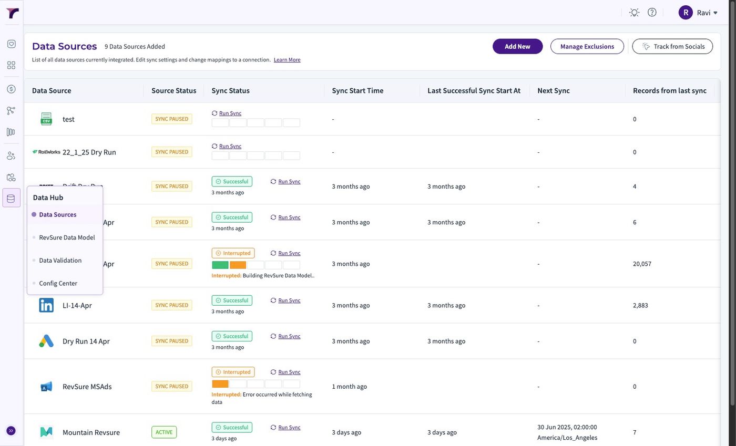Open the branching-nodes attribution sidebar icon
The width and height of the screenshot is (736, 446).
click(11, 110)
